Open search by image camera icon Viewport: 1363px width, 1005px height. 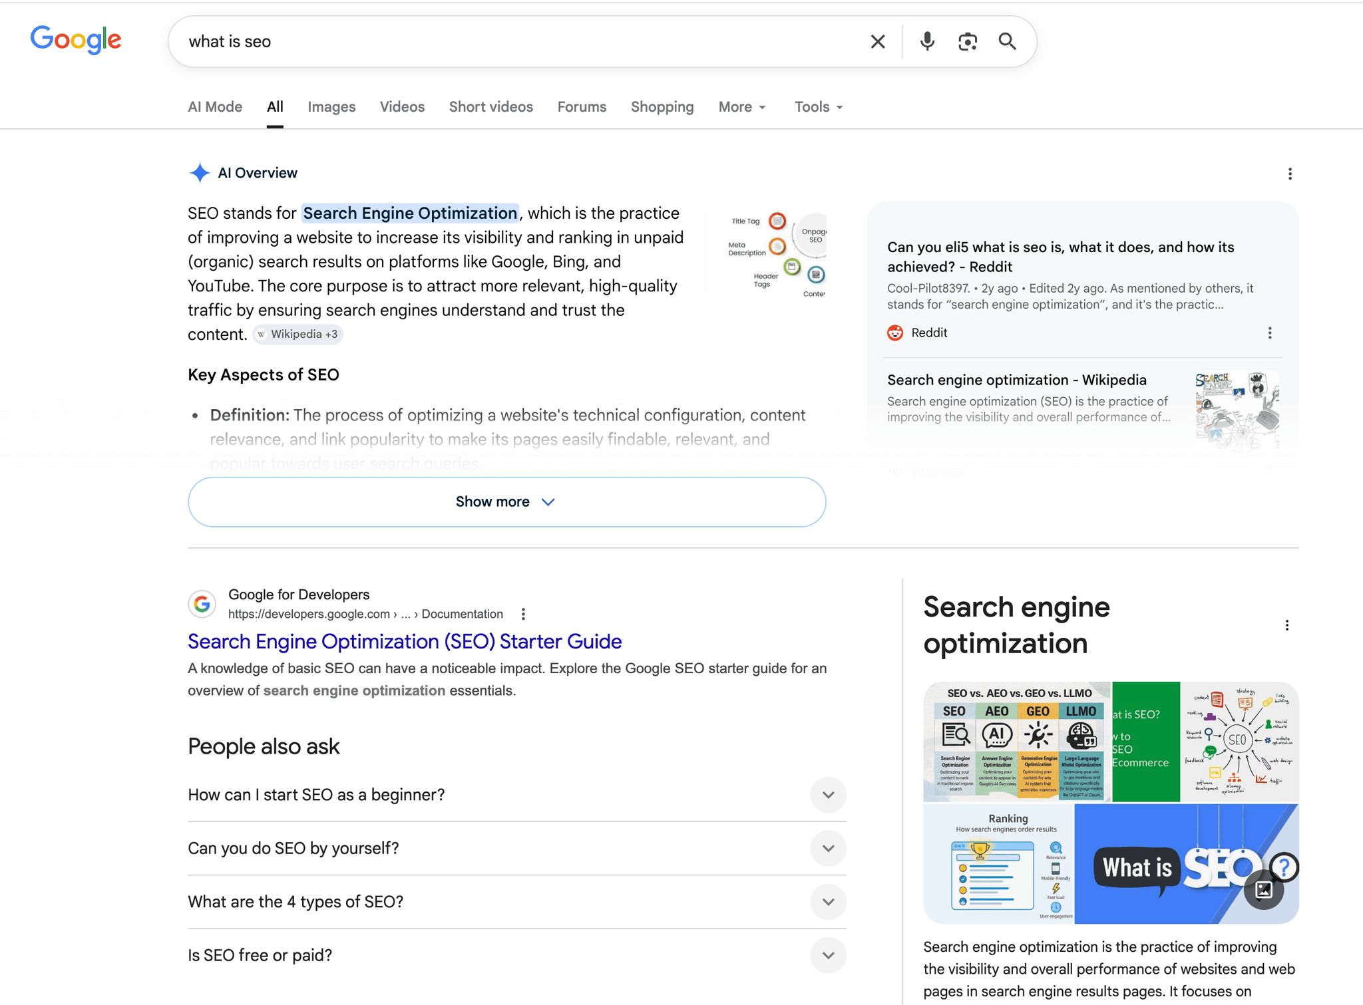tap(968, 42)
